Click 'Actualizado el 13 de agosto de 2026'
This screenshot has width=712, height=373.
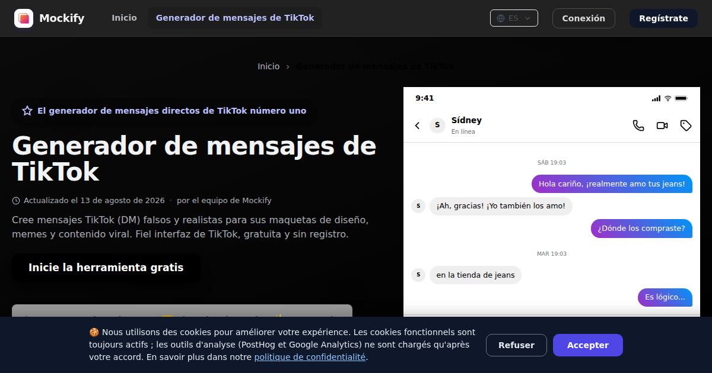(94, 201)
